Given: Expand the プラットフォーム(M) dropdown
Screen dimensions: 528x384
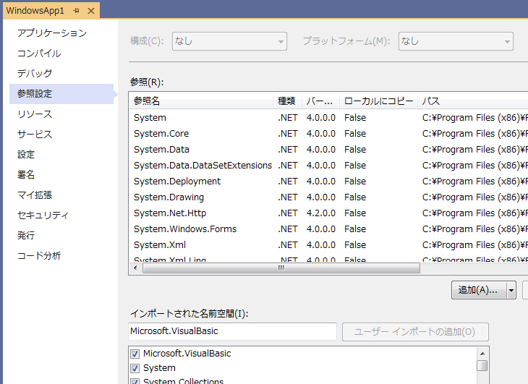Looking at the screenshot, I should click(456, 41).
